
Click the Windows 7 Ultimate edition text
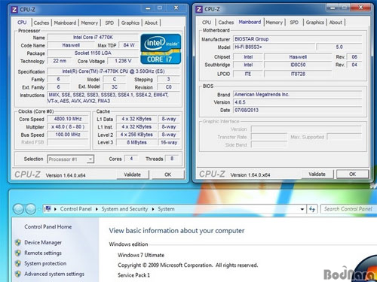click(x=141, y=255)
